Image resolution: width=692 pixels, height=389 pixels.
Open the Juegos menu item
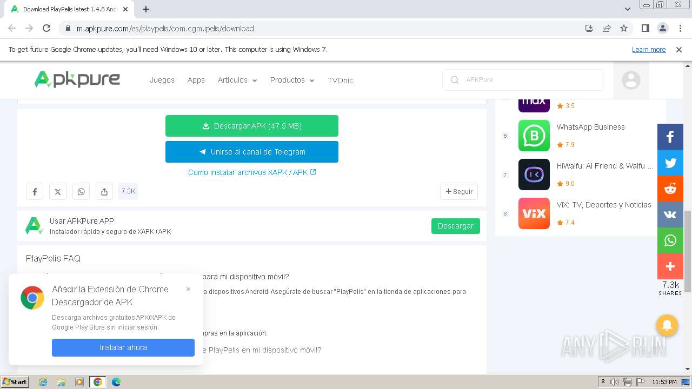coord(162,80)
